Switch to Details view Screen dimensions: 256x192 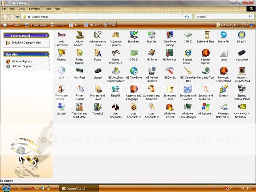click(x=91, y=25)
